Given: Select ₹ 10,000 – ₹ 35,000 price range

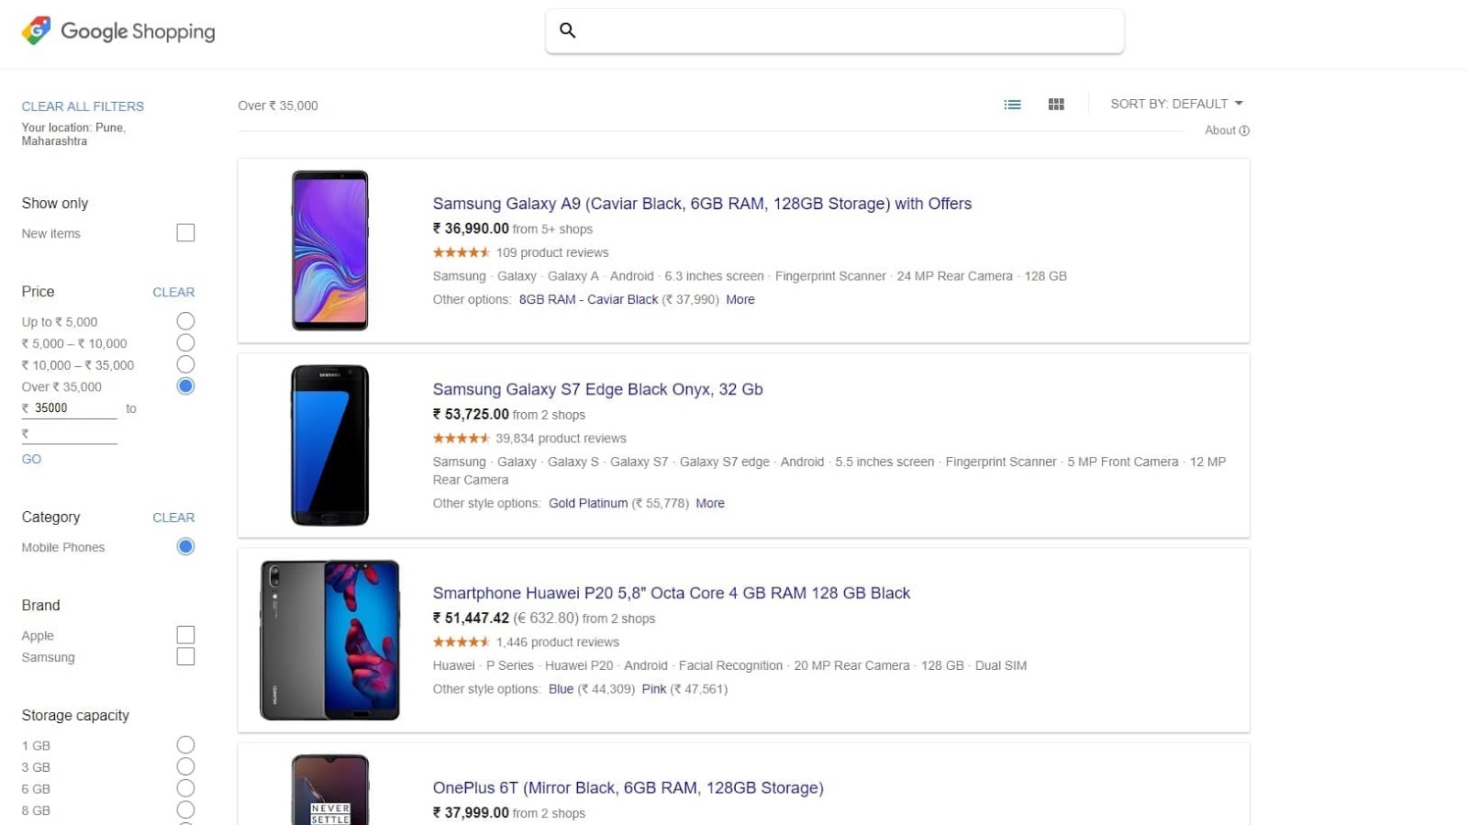Looking at the screenshot, I should 185,365.
